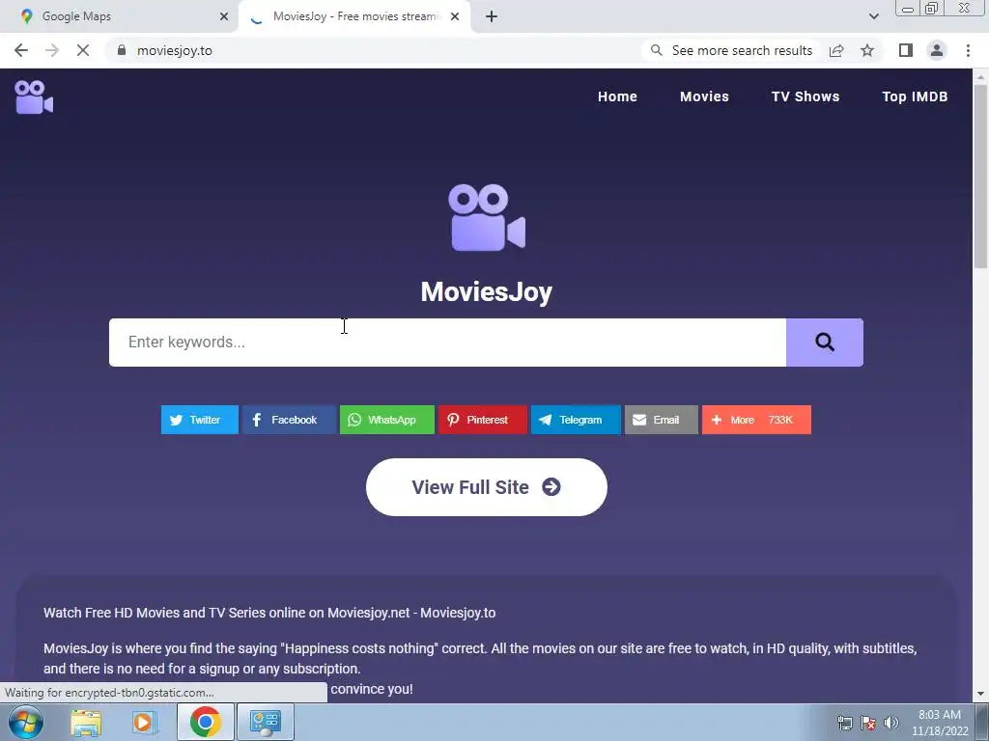Open More sharing options
This screenshot has width=989, height=741.
click(x=756, y=420)
